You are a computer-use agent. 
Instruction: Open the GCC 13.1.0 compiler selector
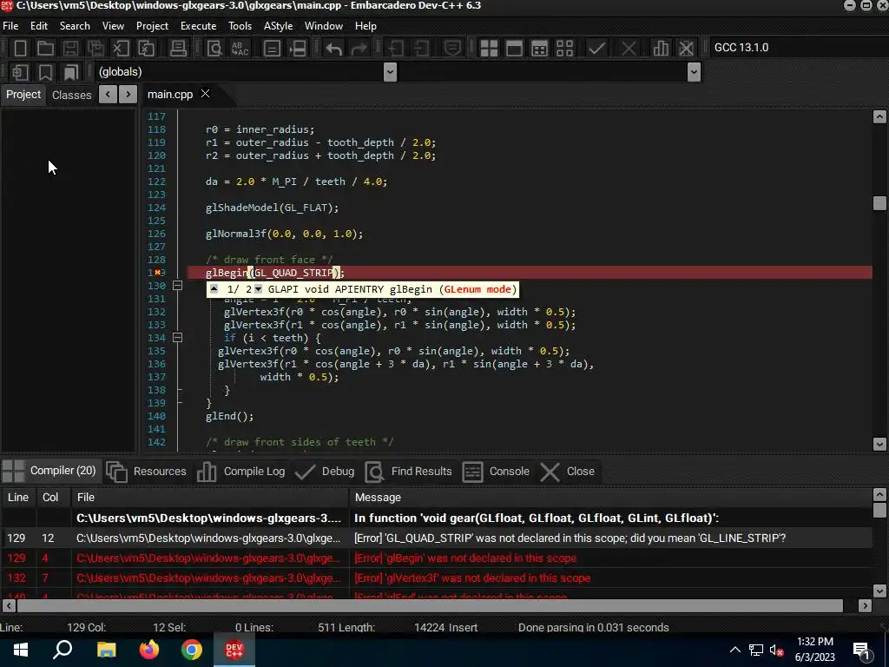pos(799,48)
